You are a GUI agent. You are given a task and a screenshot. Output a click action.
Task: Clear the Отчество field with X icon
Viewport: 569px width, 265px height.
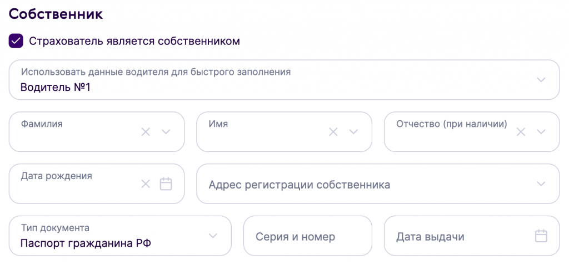(x=521, y=132)
